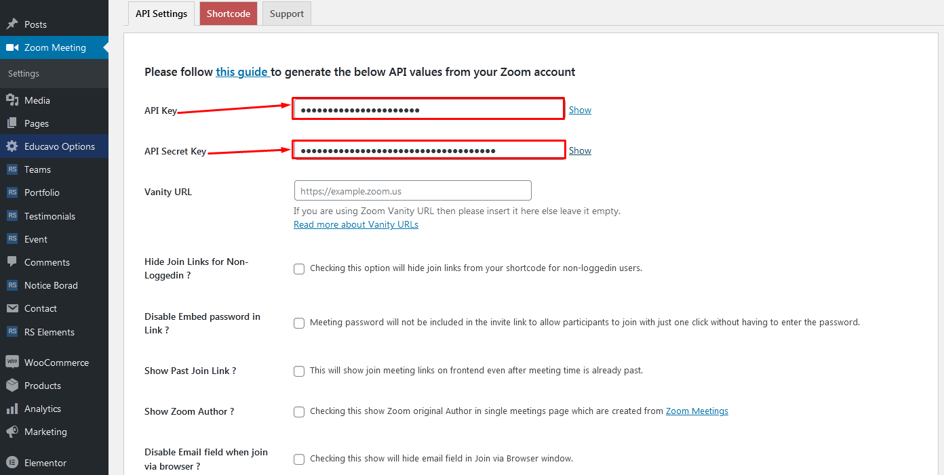Open the Shortcode tab
944x475 pixels.
[229, 14]
